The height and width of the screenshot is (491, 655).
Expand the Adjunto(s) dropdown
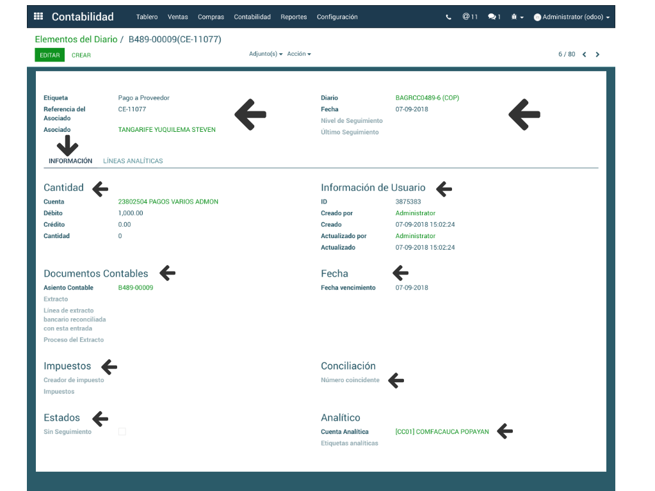(x=266, y=54)
